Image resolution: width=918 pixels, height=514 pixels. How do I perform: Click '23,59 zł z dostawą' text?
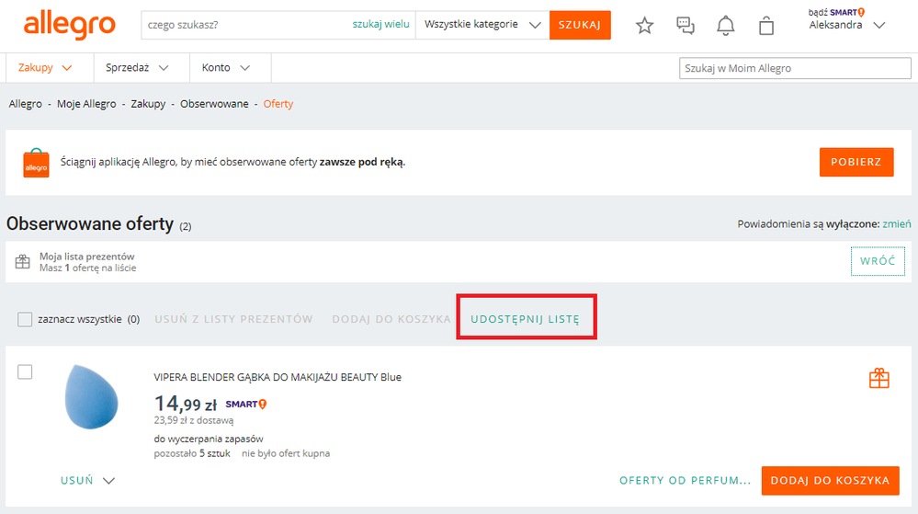(x=194, y=420)
